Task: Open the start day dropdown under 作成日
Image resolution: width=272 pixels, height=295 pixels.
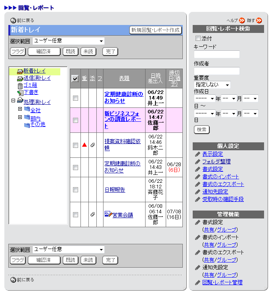Action: pos(250,98)
